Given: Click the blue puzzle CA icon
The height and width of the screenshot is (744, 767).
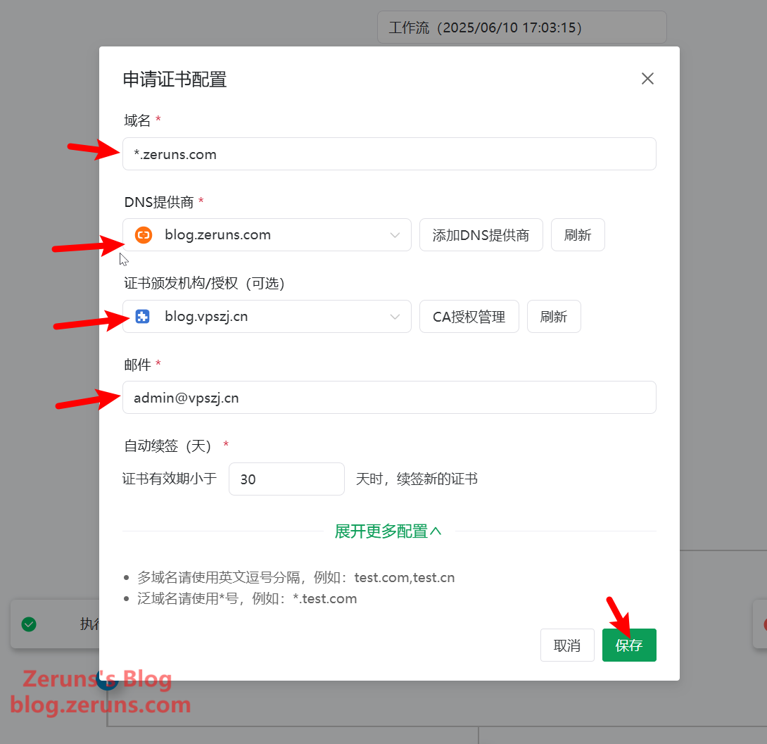Looking at the screenshot, I should (143, 317).
